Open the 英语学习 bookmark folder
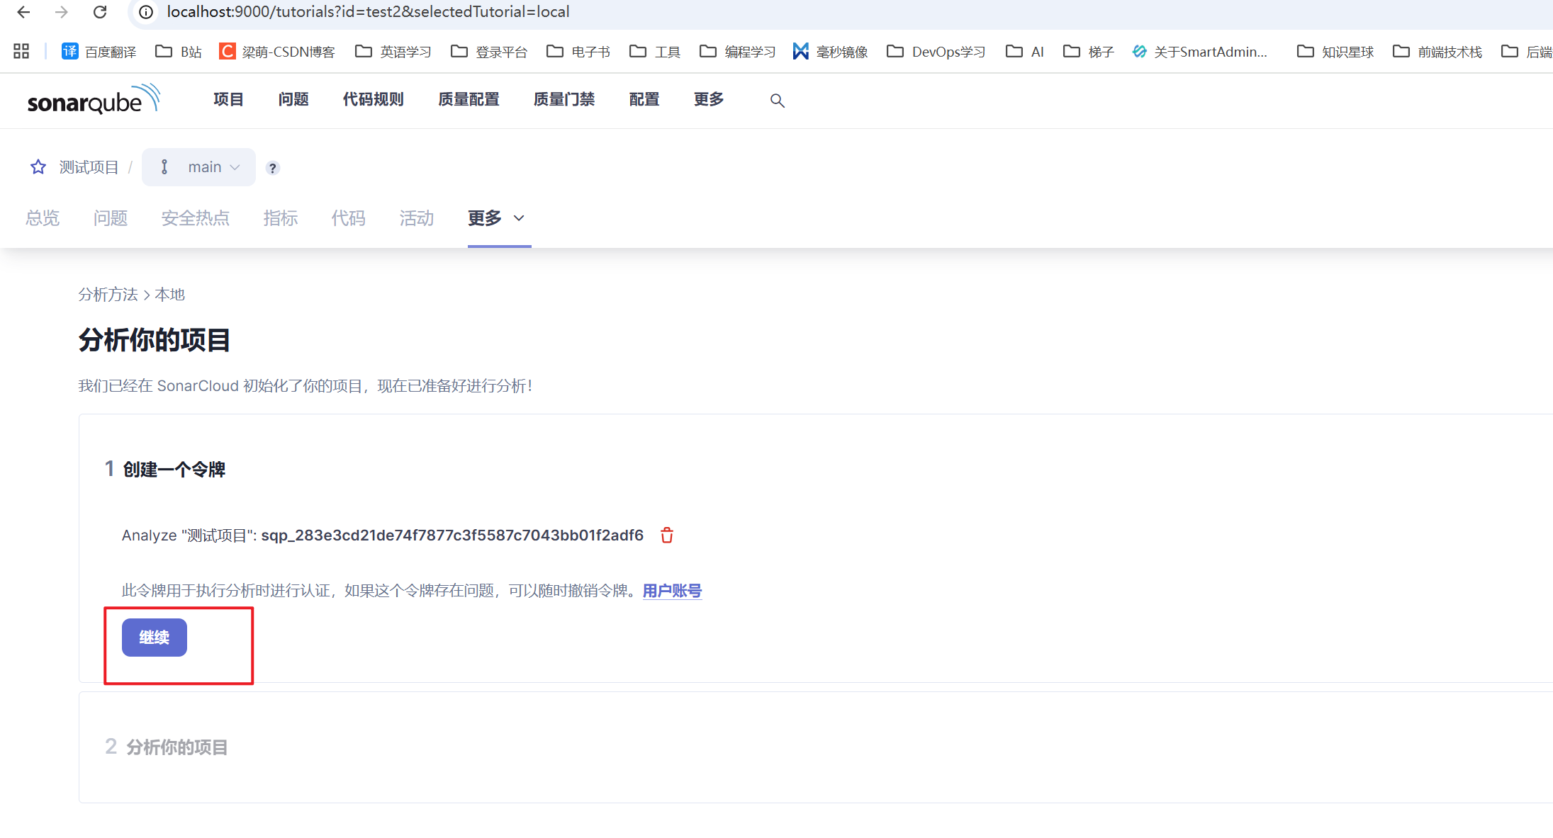The image size is (1553, 838). coord(393,52)
